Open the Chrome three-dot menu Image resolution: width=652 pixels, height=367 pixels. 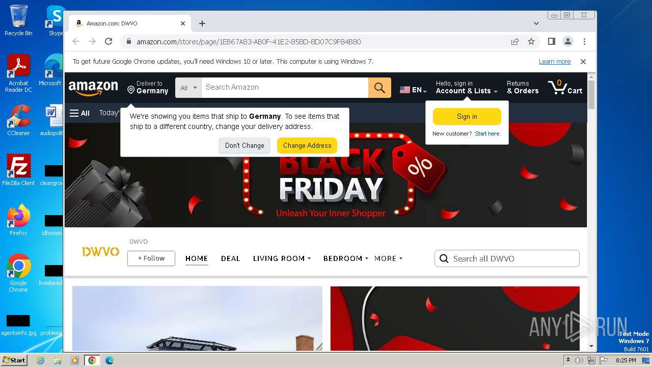584,42
